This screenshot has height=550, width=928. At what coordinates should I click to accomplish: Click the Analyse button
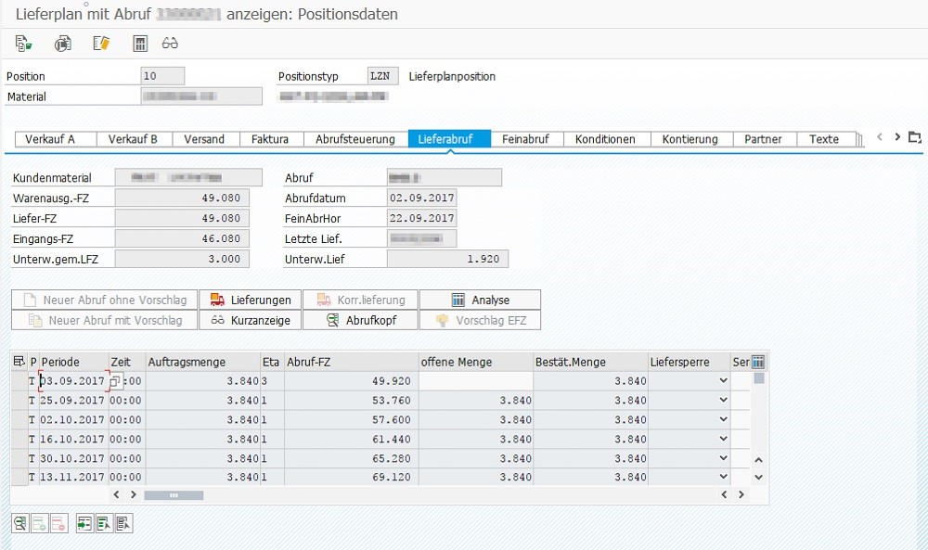click(480, 300)
